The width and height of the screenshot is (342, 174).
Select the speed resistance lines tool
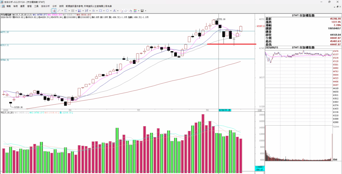87,11
